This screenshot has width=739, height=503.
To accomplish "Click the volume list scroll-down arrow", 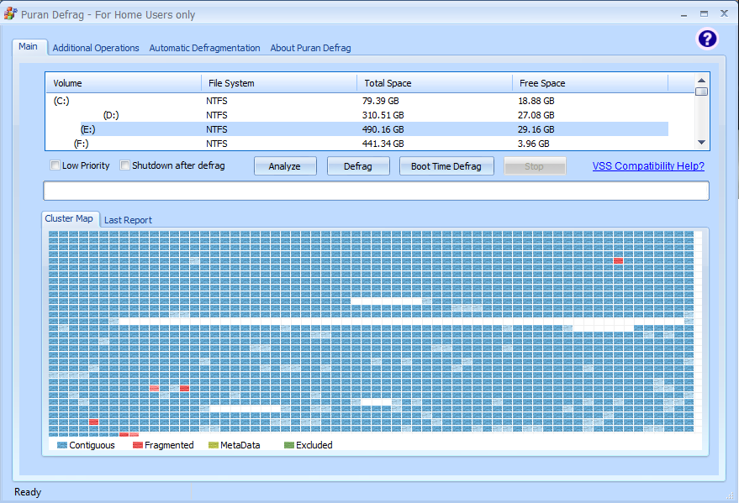I will coord(701,143).
